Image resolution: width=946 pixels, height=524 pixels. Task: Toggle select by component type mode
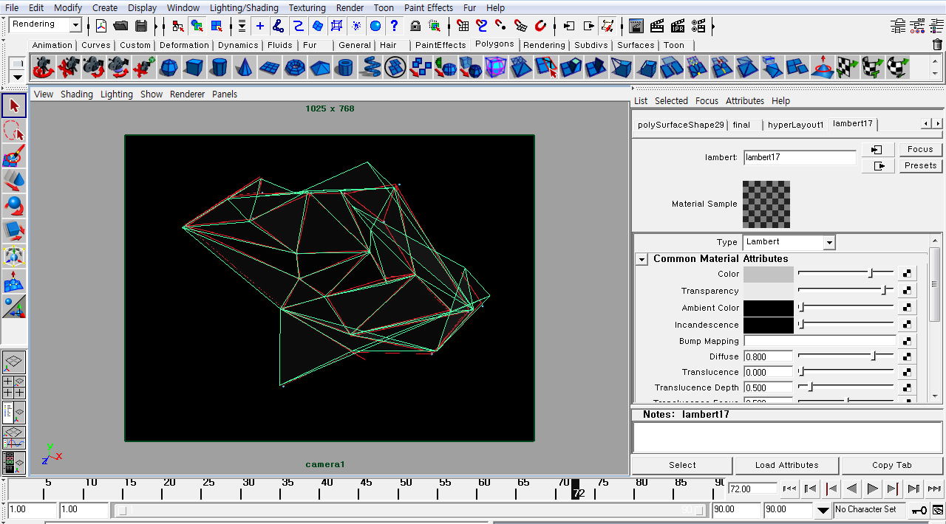216,26
